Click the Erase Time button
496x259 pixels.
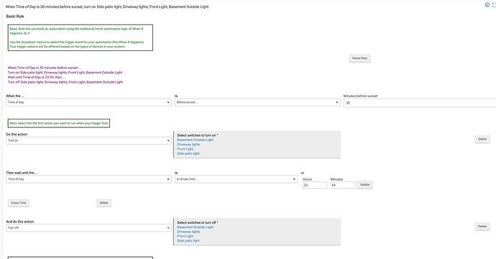(x=19, y=203)
